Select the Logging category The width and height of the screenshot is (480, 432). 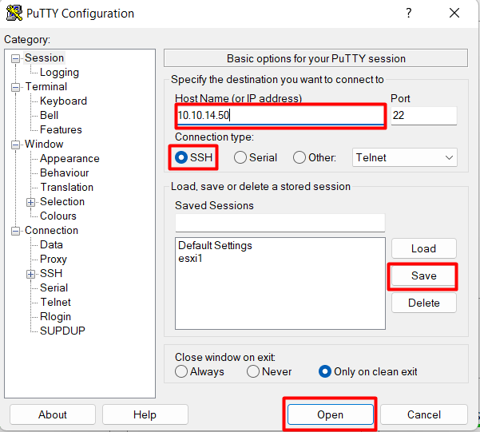pos(59,72)
